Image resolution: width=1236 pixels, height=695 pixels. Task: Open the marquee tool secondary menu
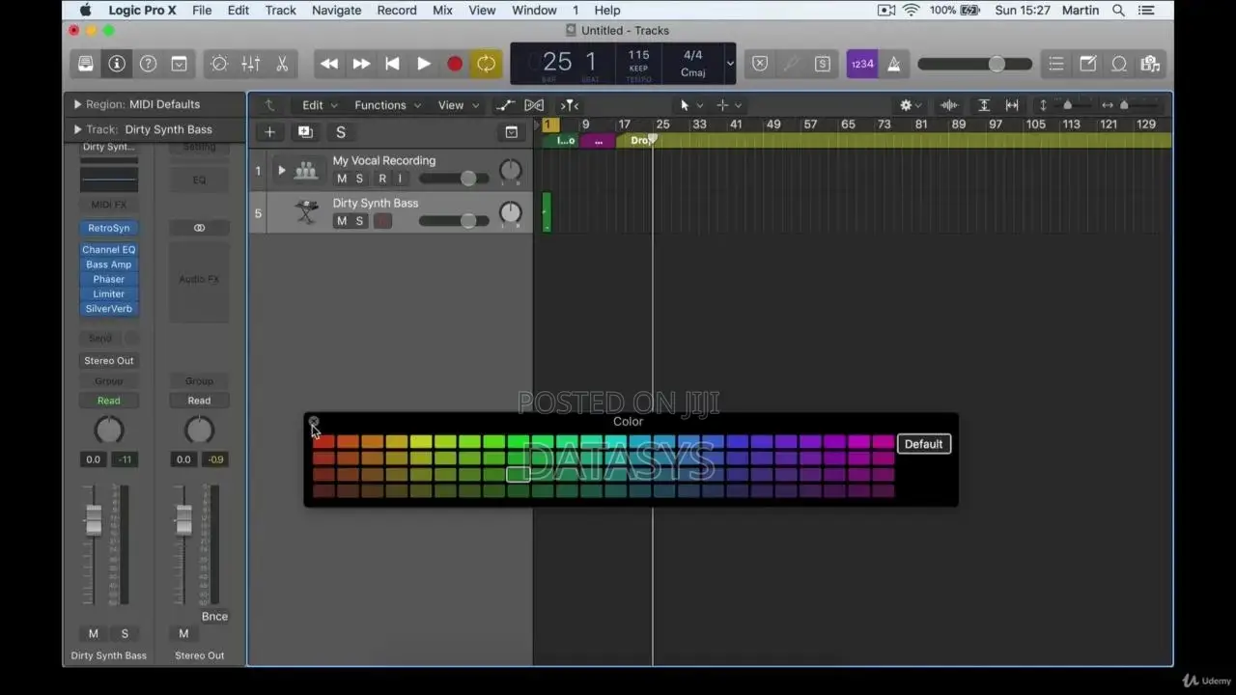(729, 105)
